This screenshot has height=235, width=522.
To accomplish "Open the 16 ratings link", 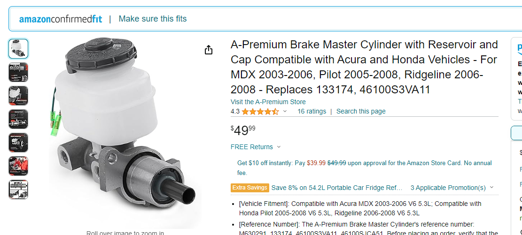I will [x=312, y=112].
